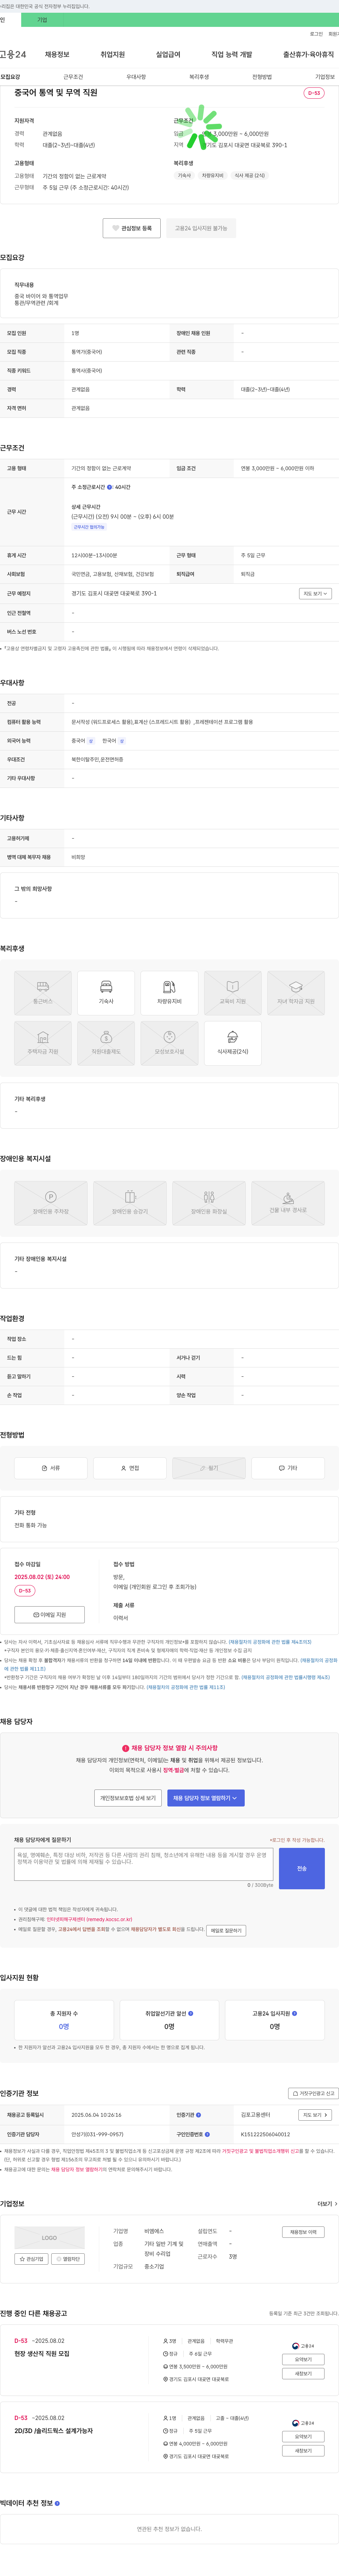Click 요약보기 for 솔리드웍스 posting
This screenshot has width=339, height=2576.
303,2437
